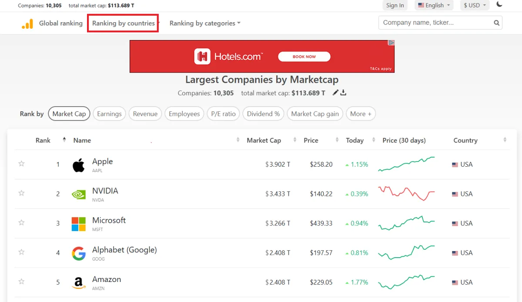Open Alphabet's 30-day price chart

[x=406, y=252]
